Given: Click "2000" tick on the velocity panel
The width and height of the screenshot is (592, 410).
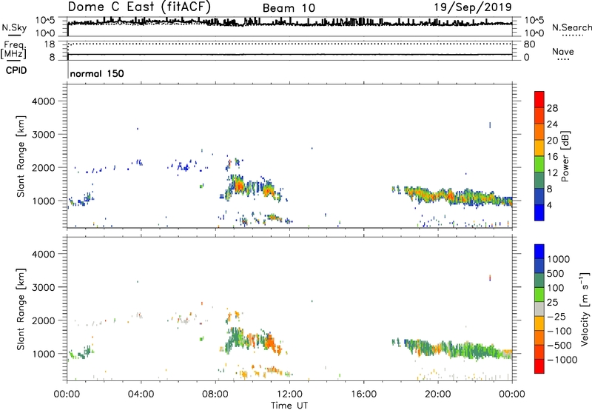Looking at the screenshot, I should 44,320.
